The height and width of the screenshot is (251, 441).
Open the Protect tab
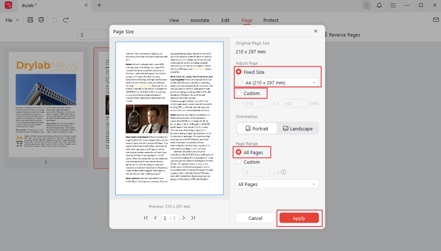click(x=271, y=20)
